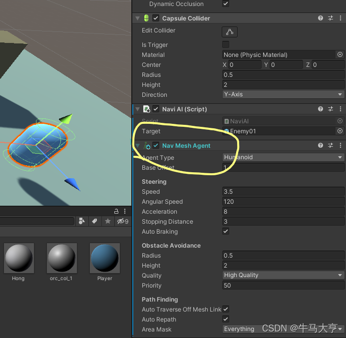The width and height of the screenshot is (346, 338).
Task: Click the Project search input field
Action: [x=37, y=221]
